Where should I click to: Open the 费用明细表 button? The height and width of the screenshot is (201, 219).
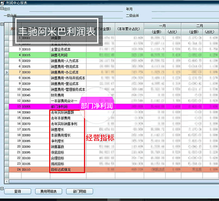(x=48, y=191)
